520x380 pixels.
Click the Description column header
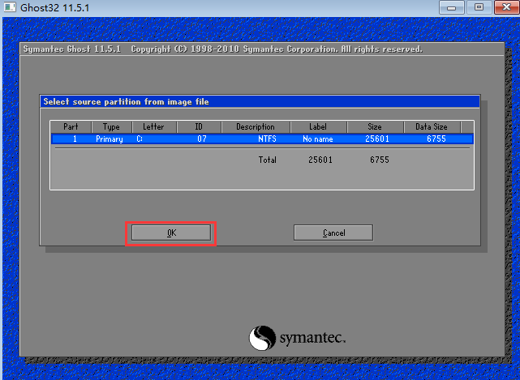[x=255, y=127]
